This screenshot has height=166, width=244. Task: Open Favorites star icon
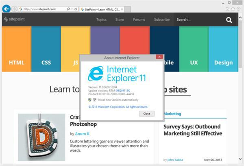(233, 9)
